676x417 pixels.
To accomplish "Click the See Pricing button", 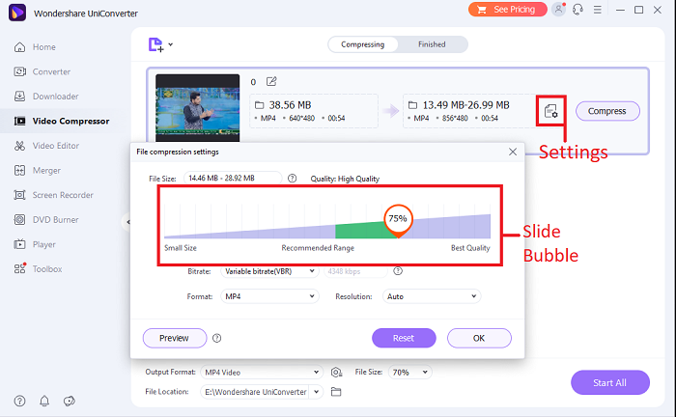I will [507, 10].
